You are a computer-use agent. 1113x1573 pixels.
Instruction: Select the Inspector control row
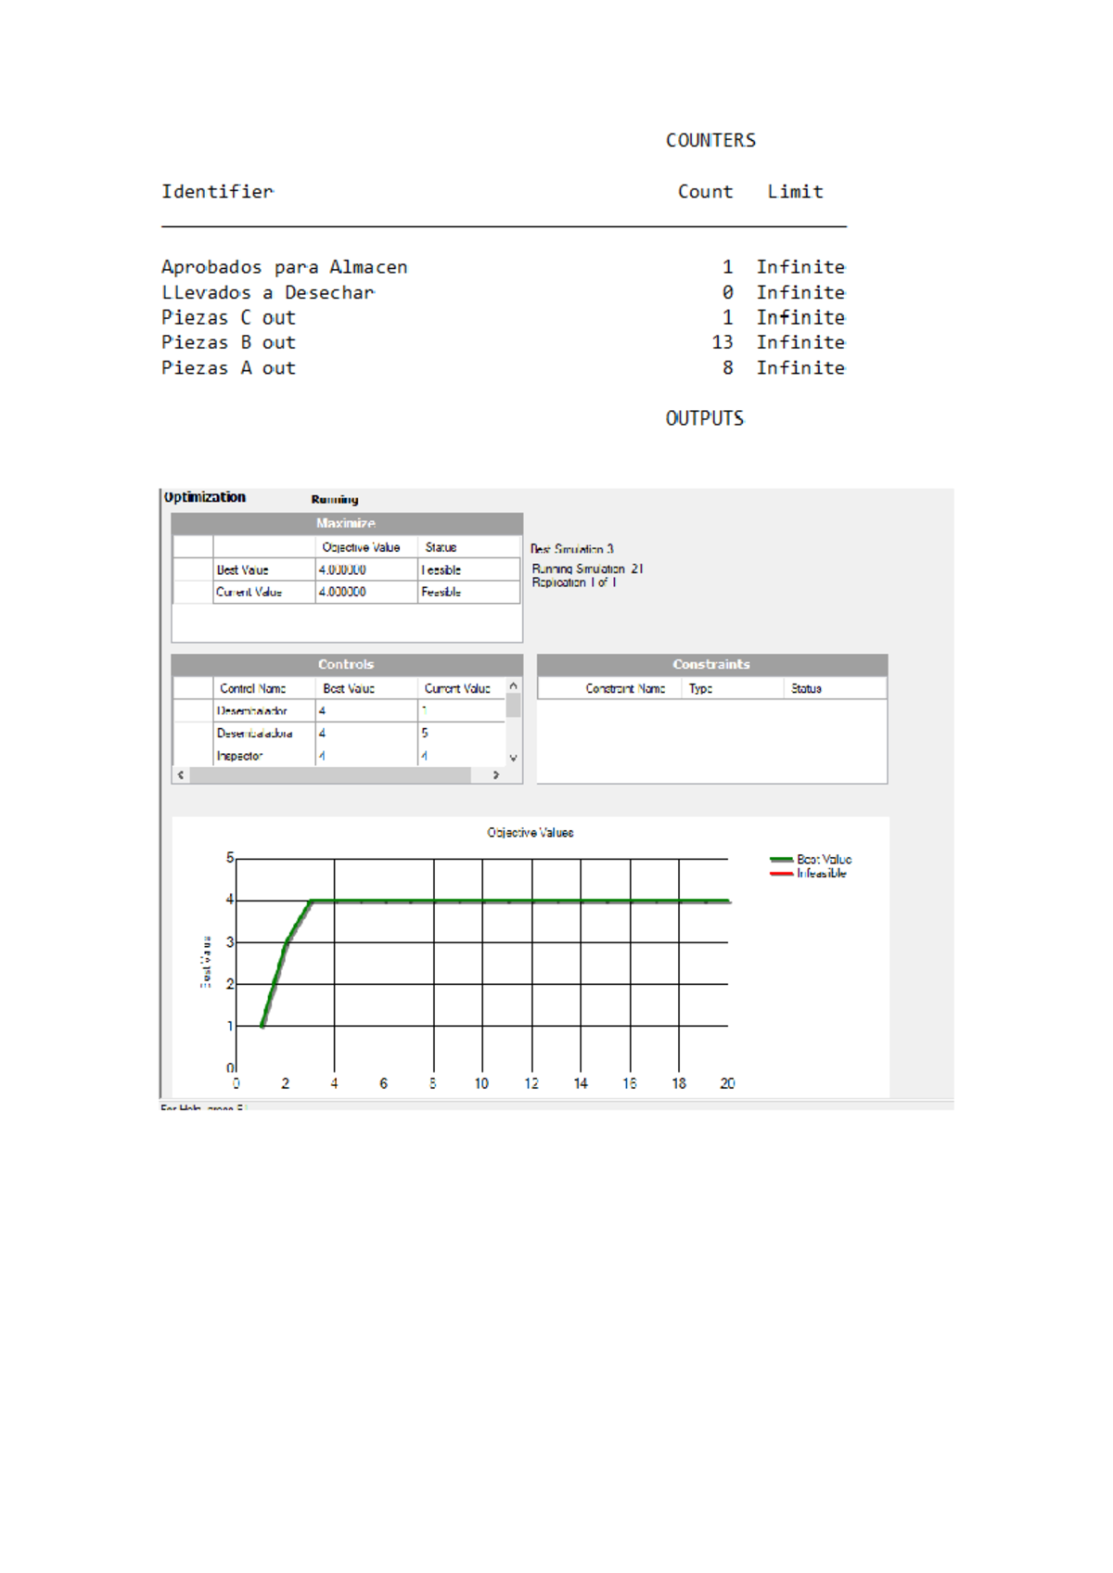[339, 756]
